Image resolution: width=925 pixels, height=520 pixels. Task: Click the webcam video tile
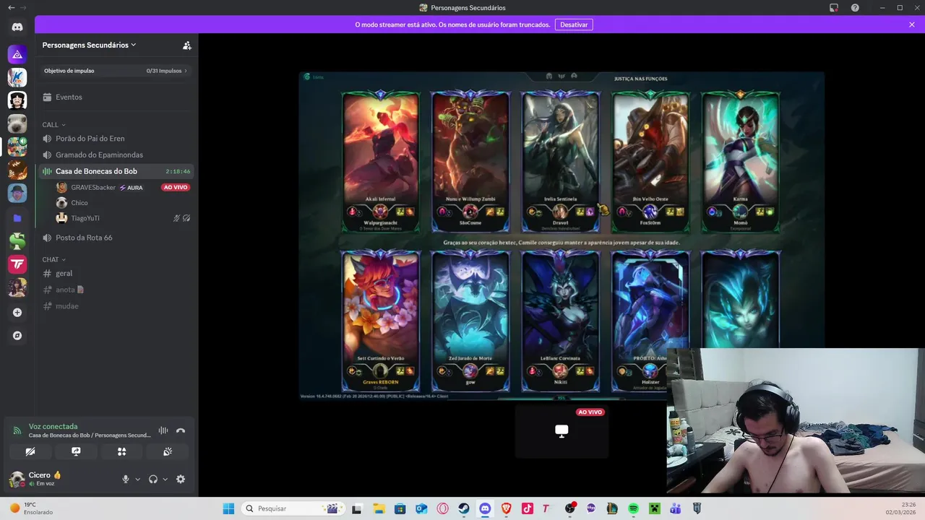click(x=796, y=420)
